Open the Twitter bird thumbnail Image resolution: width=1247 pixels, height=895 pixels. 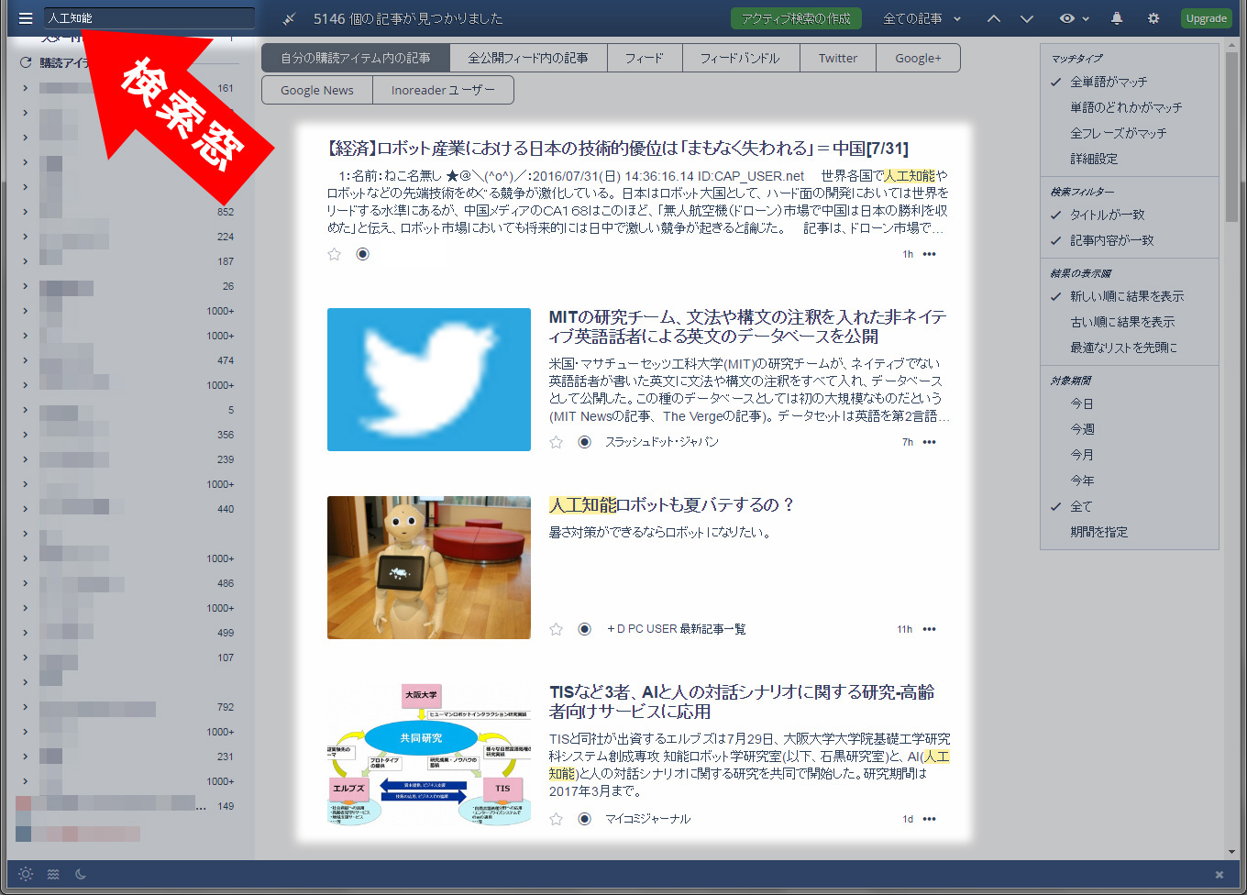click(x=429, y=380)
